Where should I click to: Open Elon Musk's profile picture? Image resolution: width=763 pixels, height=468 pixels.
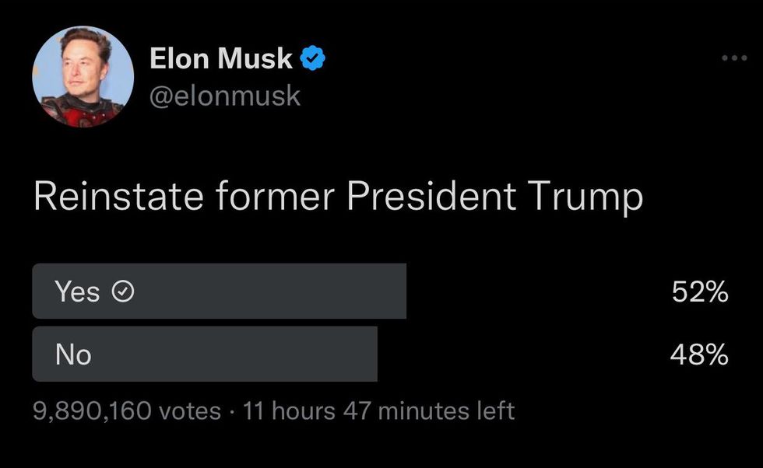click(x=83, y=76)
